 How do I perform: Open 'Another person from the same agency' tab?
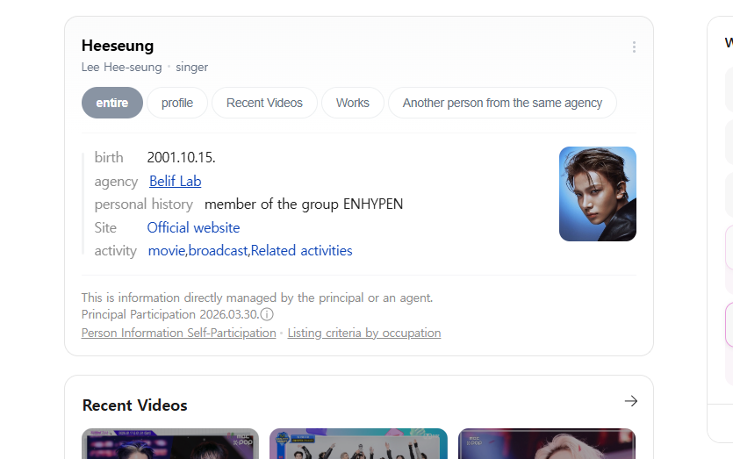502,103
